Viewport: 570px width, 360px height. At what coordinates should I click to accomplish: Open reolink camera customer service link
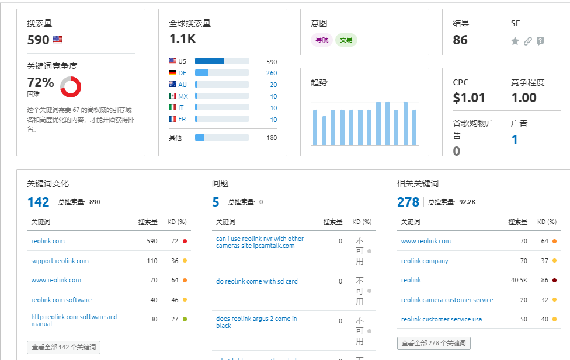447,300
